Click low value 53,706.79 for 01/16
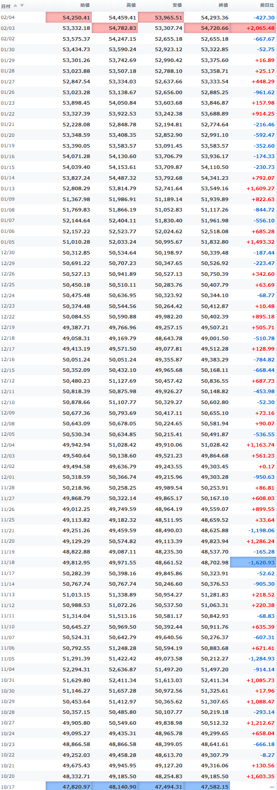277x790 pixels. point(169,156)
